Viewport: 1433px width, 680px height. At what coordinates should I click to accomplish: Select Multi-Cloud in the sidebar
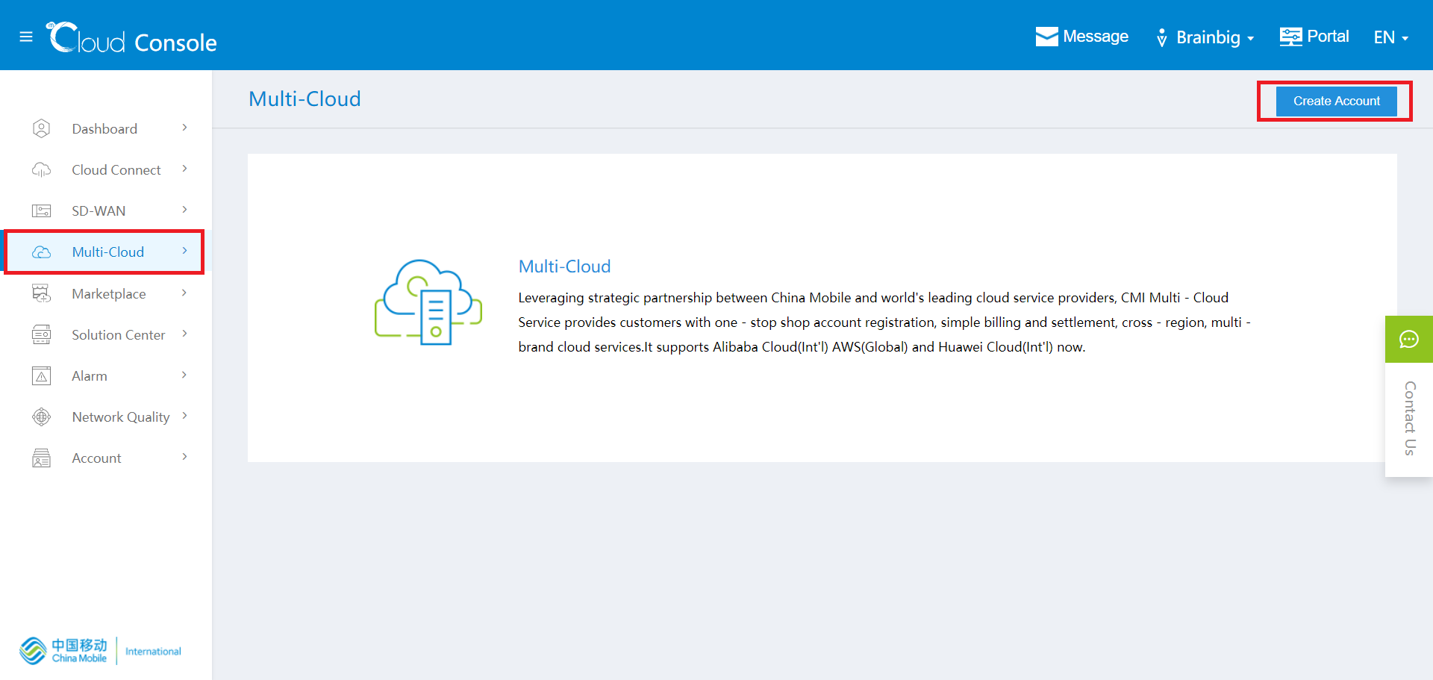pos(104,252)
